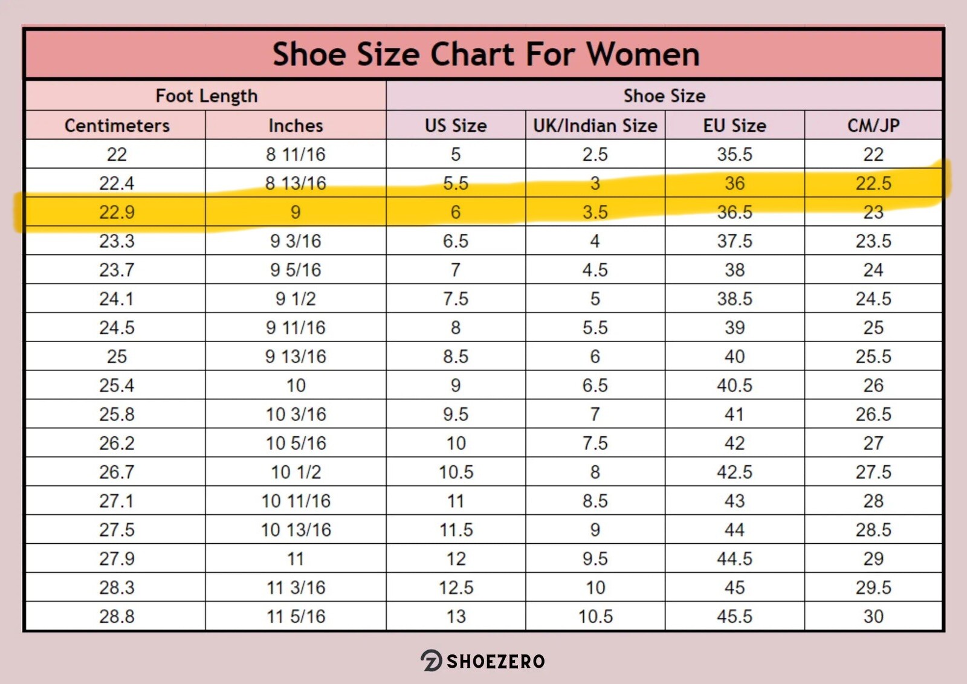Select the "8 11/16" inches cell
The image size is (967, 684).
click(296, 154)
